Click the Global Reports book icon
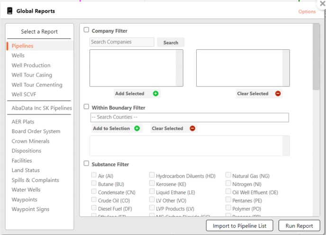Viewport: 326px width, 235px height. [9, 11]
